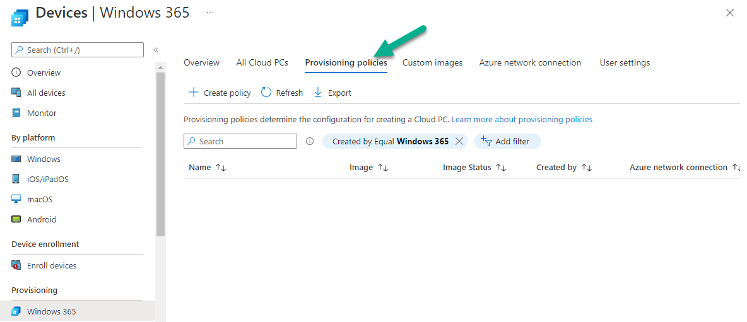This screenshot has height=322, width=747.
Task: Open the User settings tab
Action: 625,63
